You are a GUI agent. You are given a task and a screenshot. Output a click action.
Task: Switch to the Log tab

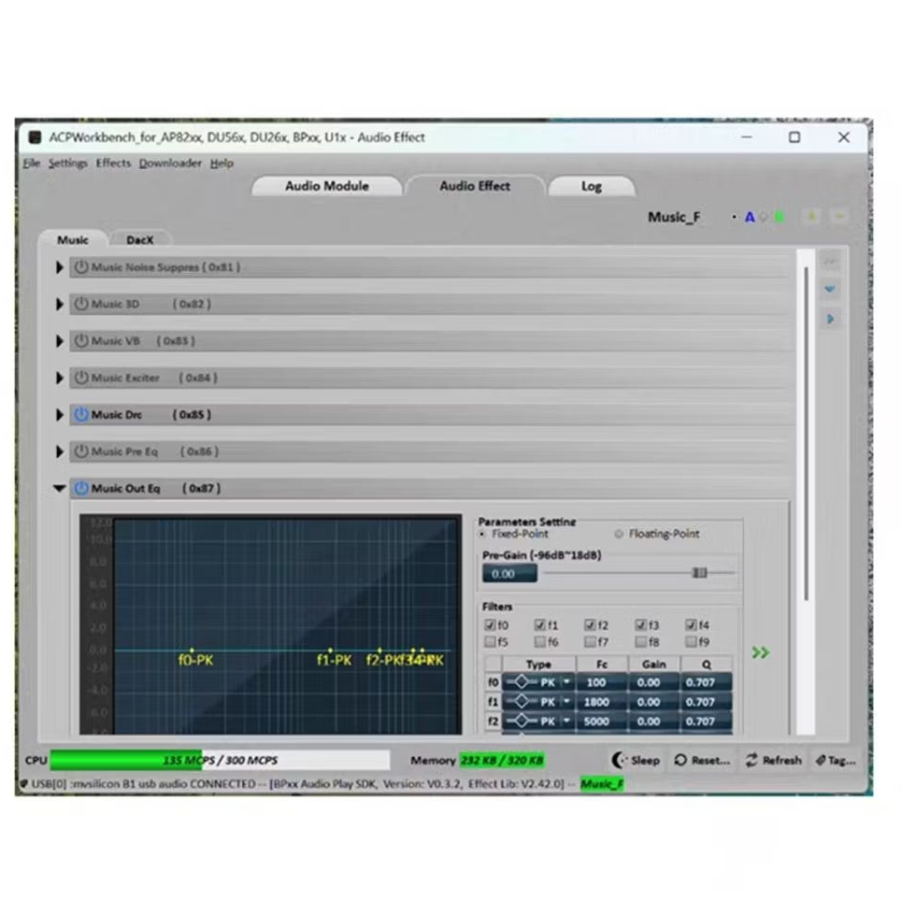tap(592, 186)
